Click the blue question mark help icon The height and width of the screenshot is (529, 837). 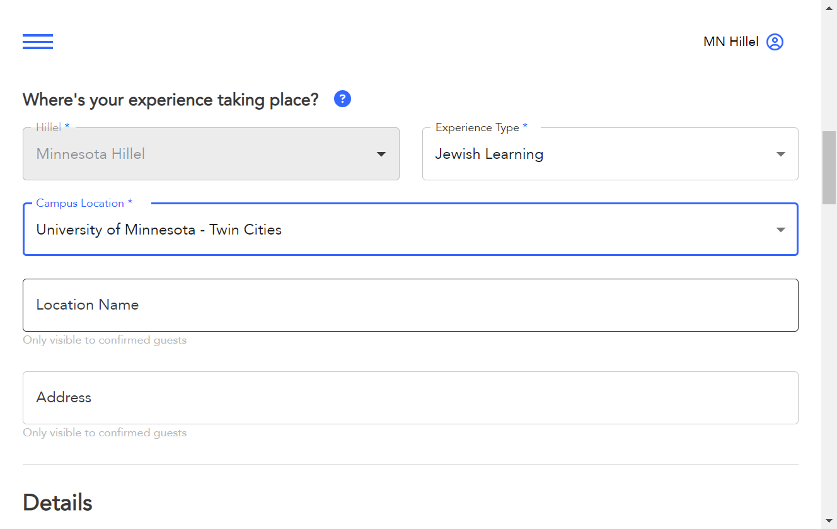coord(342,99)
